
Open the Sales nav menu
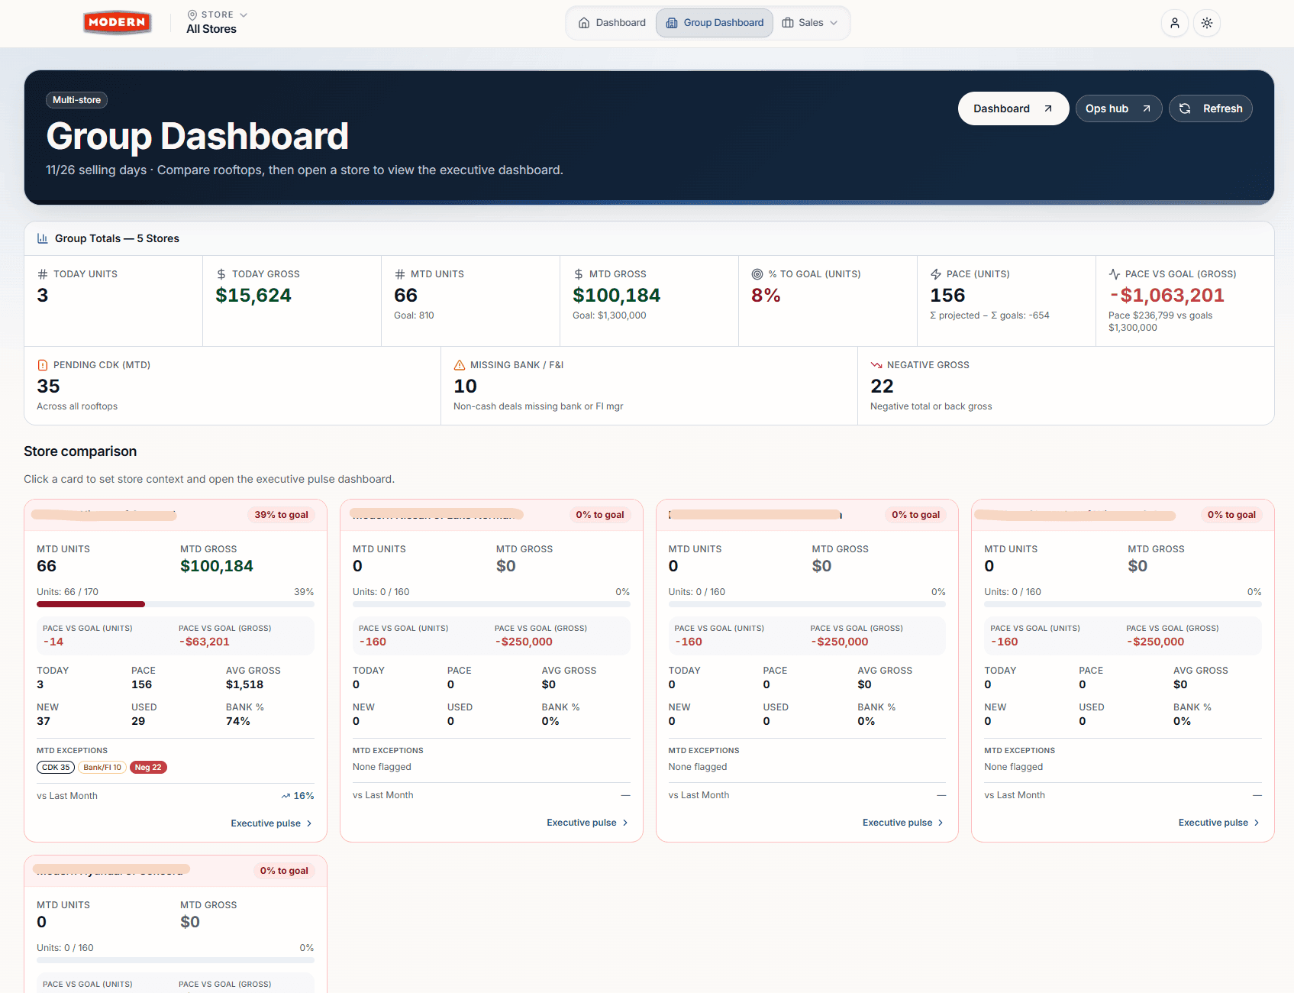tap(810, 23)
